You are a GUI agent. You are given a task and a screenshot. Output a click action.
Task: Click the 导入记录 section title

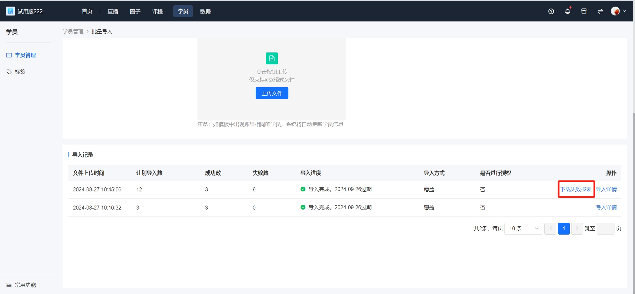83,155
